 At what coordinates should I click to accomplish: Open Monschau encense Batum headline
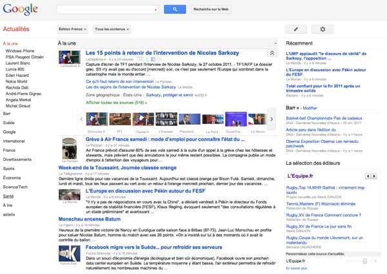click(x=90, y=219)
